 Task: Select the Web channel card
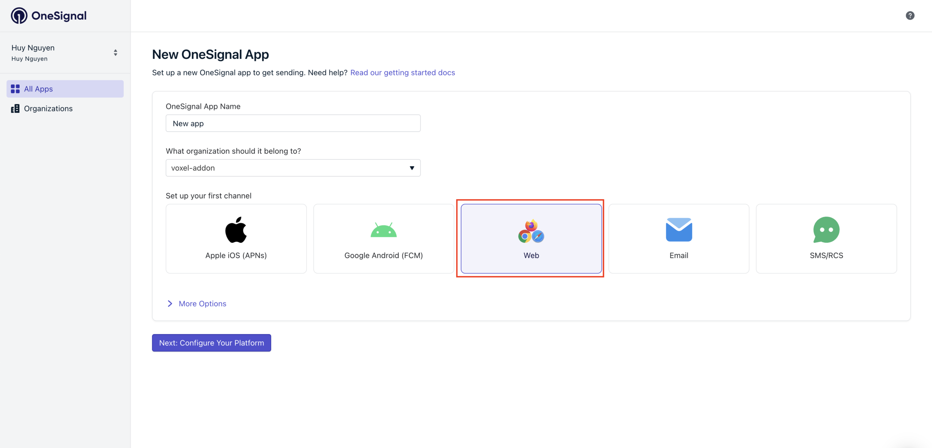coord(531,238)
